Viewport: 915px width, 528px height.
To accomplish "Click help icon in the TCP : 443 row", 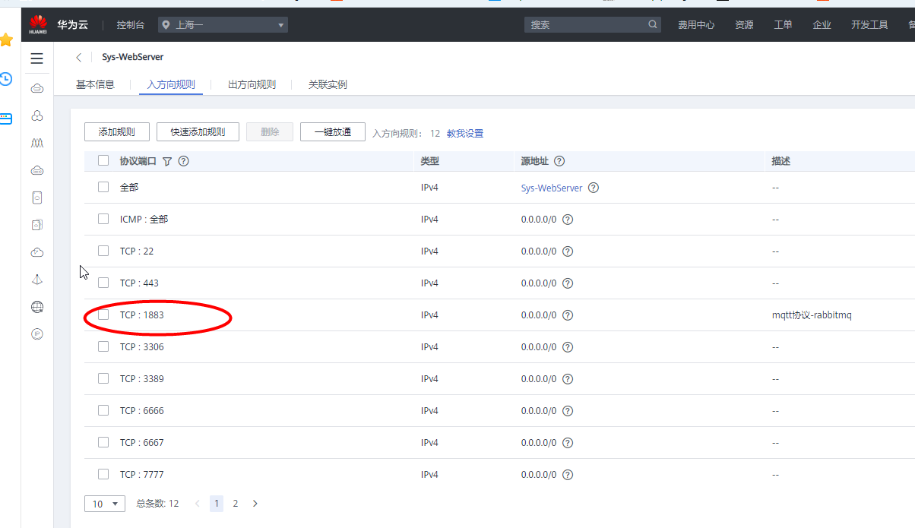I will (568, 283).
